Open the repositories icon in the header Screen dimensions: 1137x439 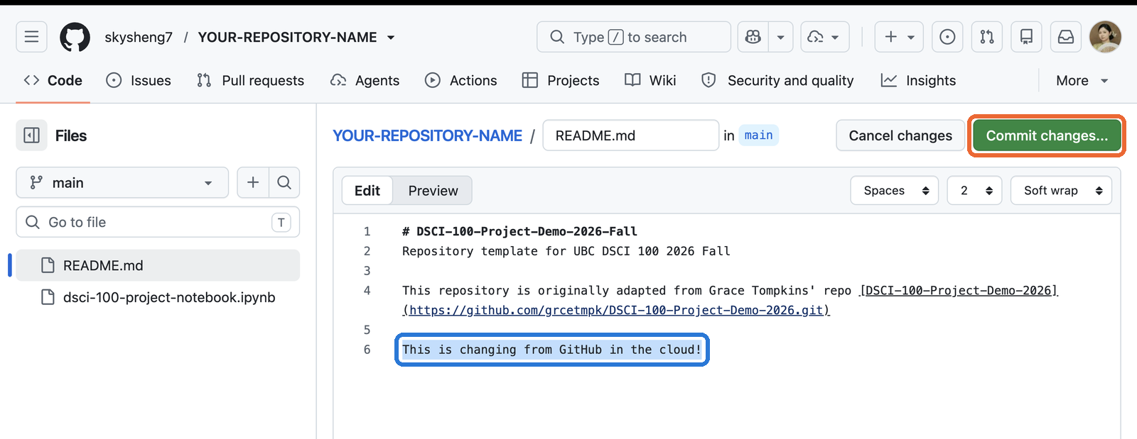(x=1026, y=37)
